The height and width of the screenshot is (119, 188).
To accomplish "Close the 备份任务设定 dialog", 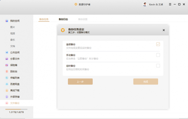I will (164, 30).
